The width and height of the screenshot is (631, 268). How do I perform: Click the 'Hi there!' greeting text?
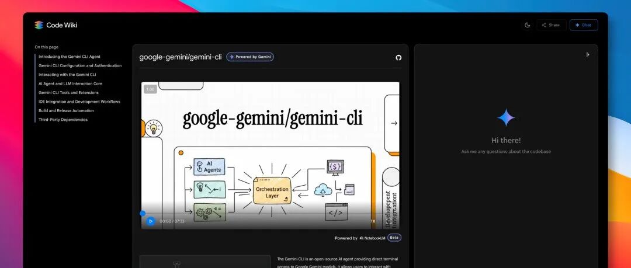click(x=506, y=141)
